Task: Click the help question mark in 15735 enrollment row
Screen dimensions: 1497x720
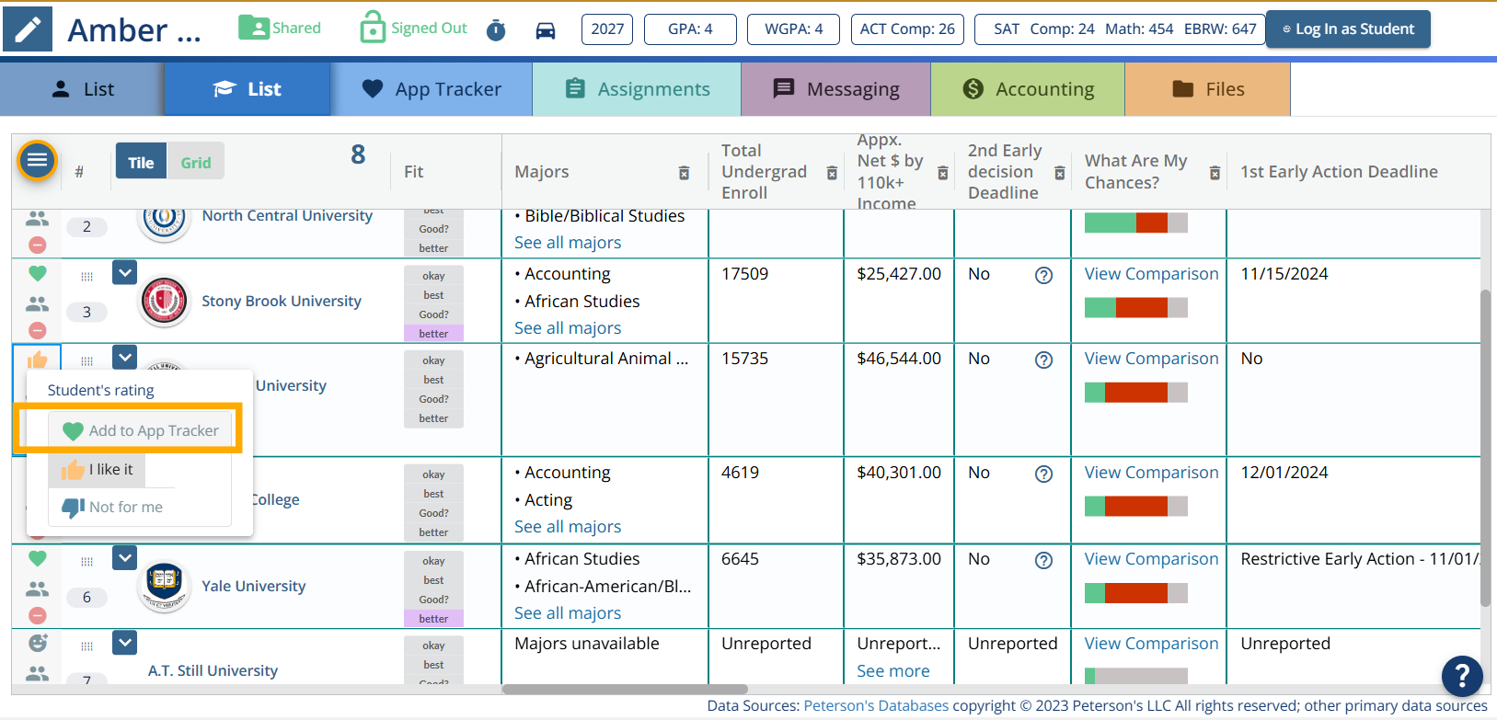Action: pos(1043,360)
